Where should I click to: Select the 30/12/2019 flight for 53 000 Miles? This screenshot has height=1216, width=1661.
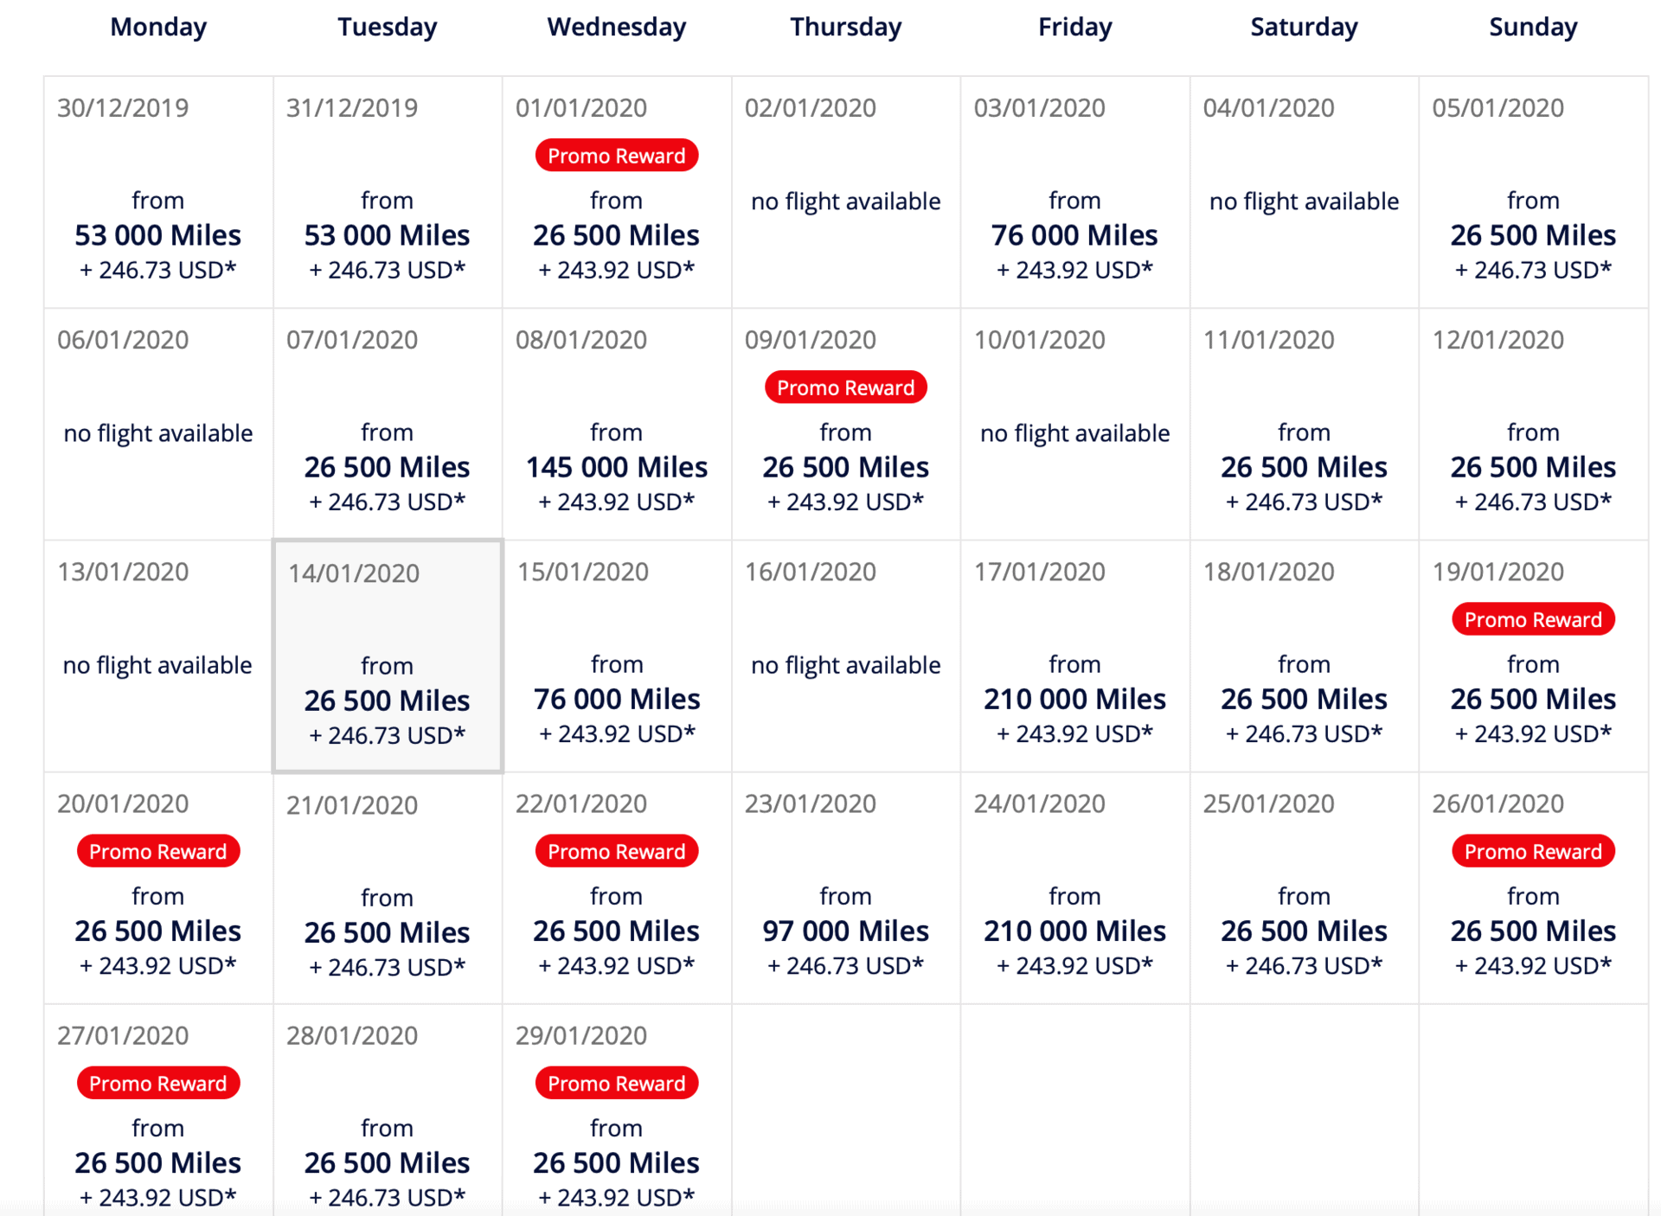click(x=158, y=192)
